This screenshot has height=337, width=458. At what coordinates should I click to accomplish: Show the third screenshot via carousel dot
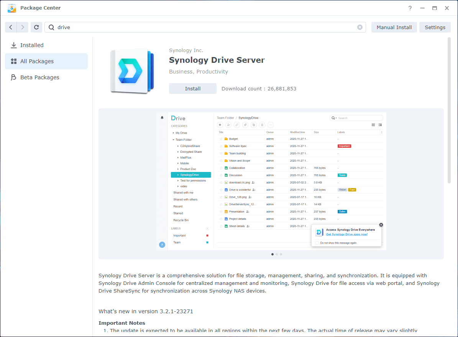281,254
